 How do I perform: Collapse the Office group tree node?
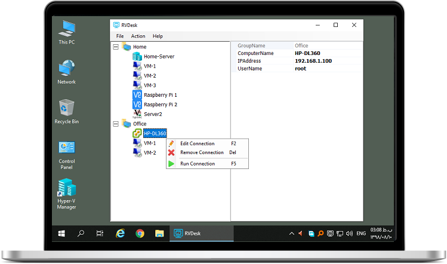tap(115, 124)
